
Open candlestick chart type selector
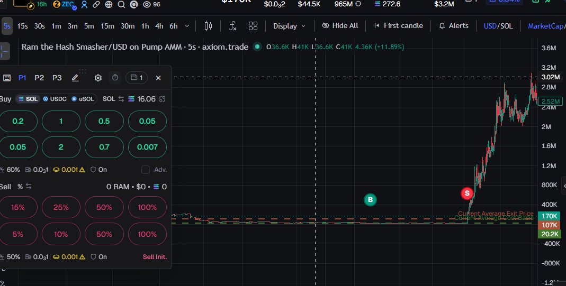pyautogui.click(x=208, y=26)
